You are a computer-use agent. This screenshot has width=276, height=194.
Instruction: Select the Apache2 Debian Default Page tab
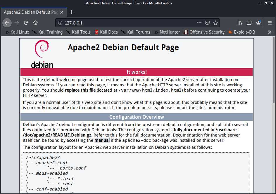(34, 12)
